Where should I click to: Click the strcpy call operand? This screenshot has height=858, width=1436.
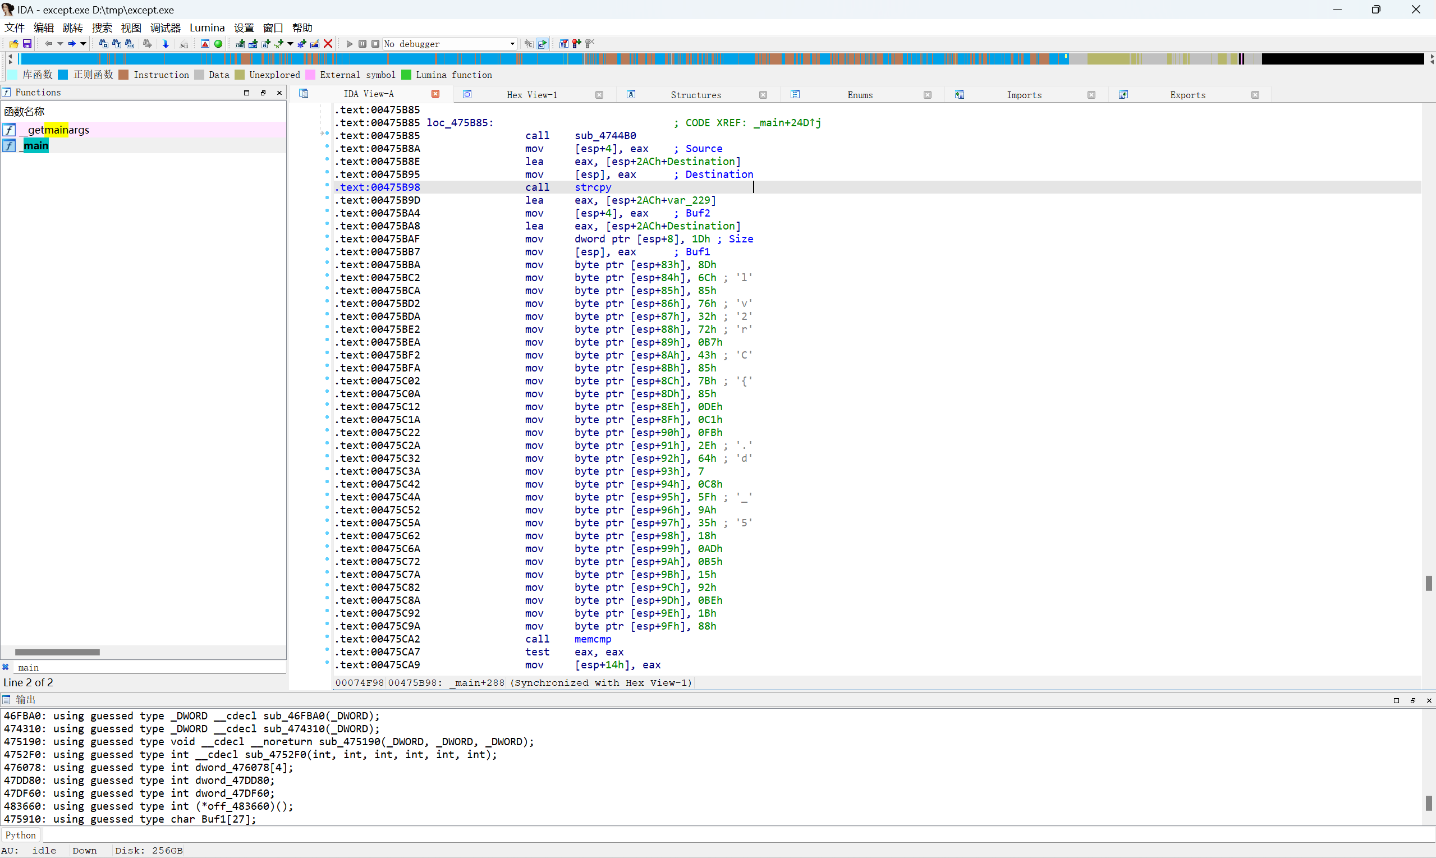click(593, 187)
